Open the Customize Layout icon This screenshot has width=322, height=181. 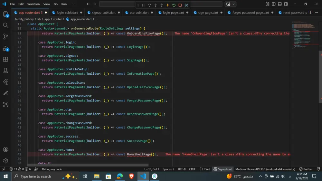(x=267, y=4)
